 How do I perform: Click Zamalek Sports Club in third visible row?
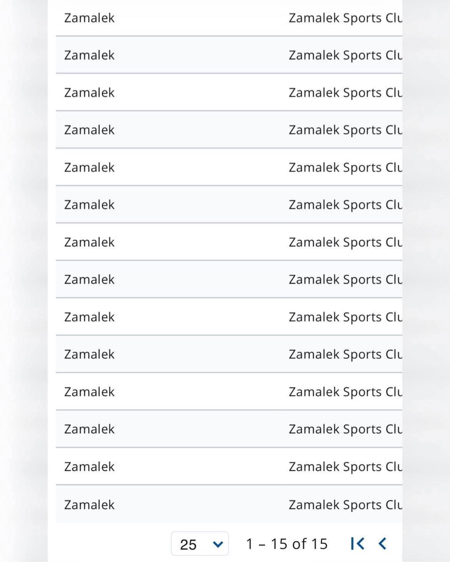(x=345, y=93)
